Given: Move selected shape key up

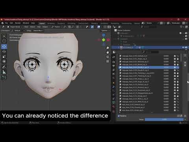Looking at the screenshot, I should tap(185, 63).
